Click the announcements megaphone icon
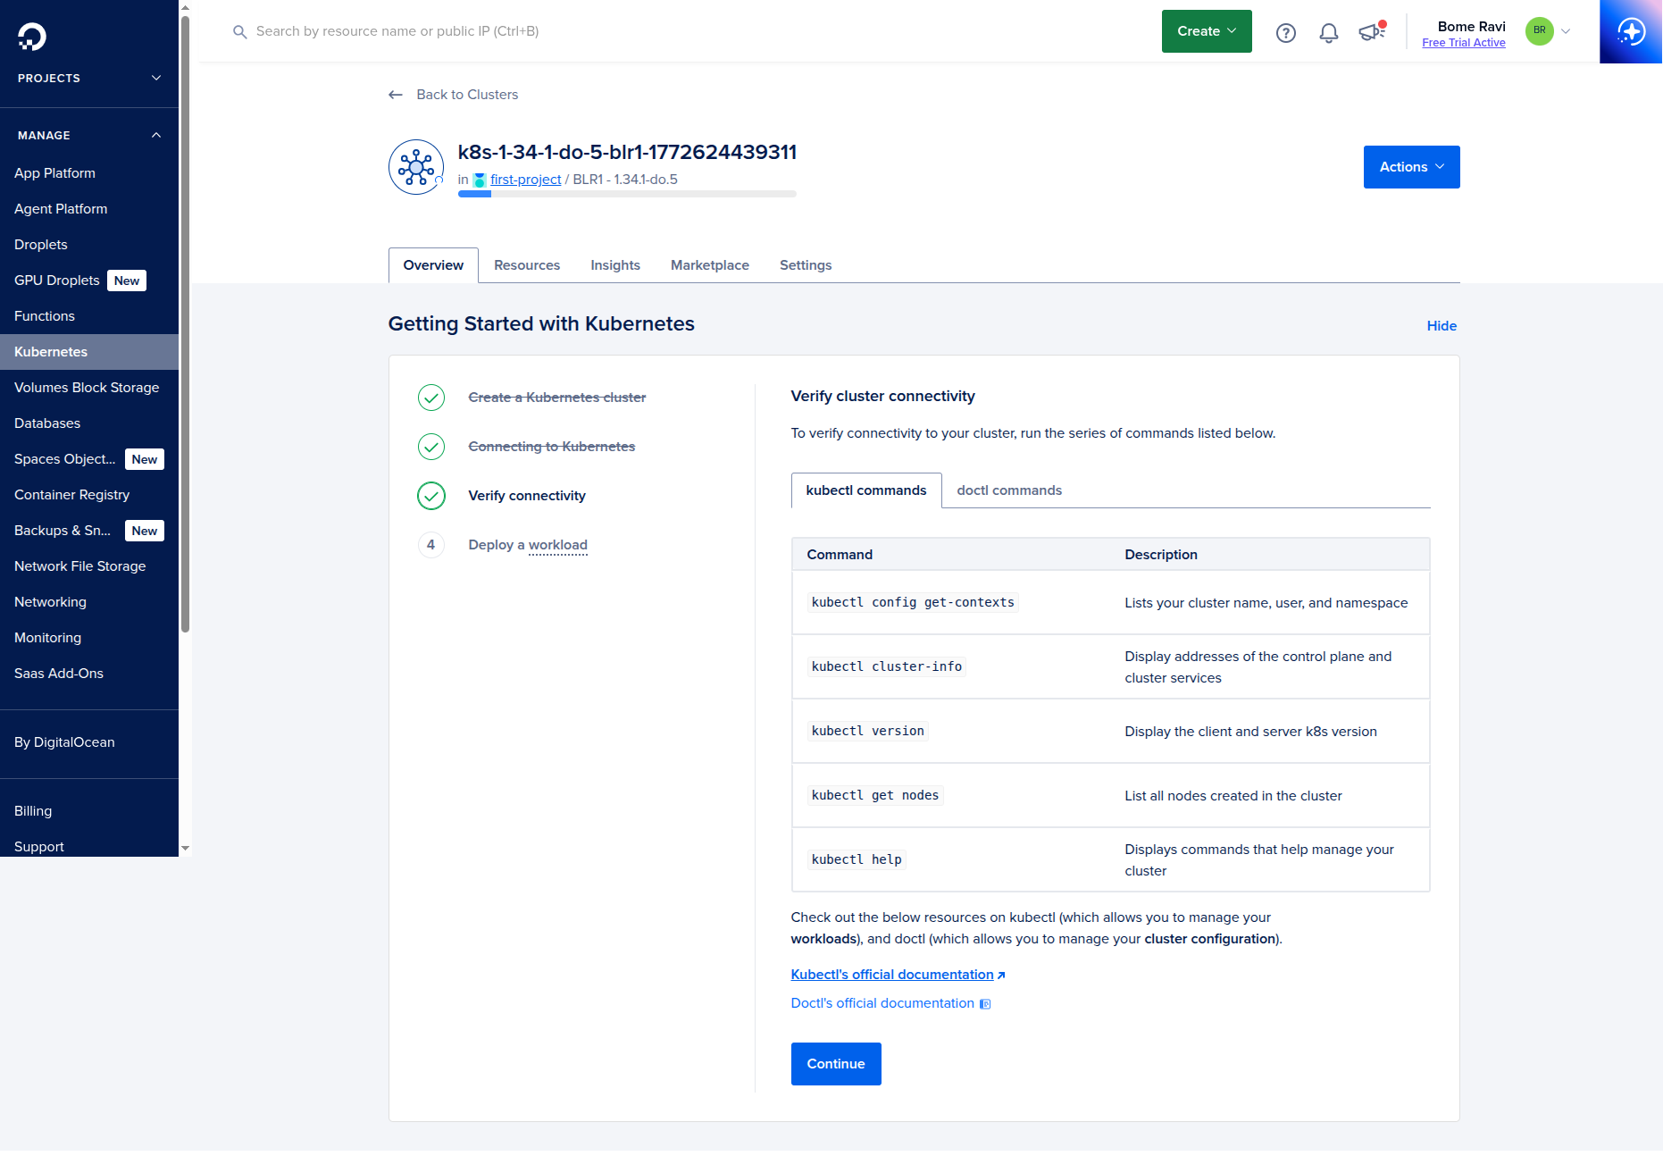 [x=1370, y=32]
